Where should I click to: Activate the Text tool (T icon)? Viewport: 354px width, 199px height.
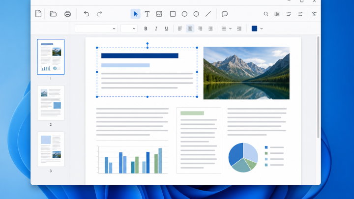(x=147, y=14)
